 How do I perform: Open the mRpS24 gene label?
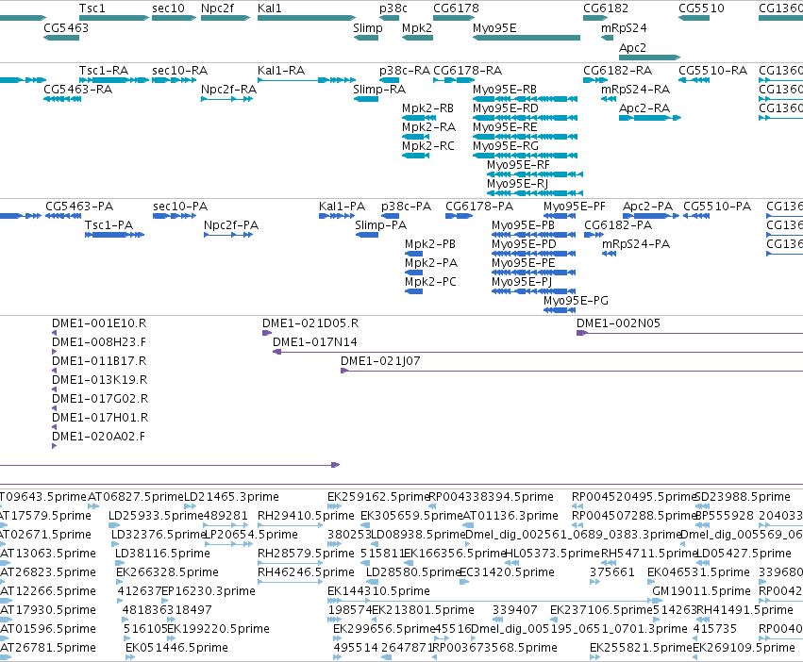[x=624, y=27]
